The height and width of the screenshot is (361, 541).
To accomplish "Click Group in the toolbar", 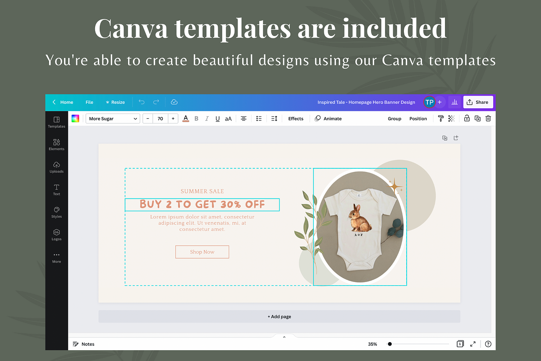I will (x=394, y=119).
